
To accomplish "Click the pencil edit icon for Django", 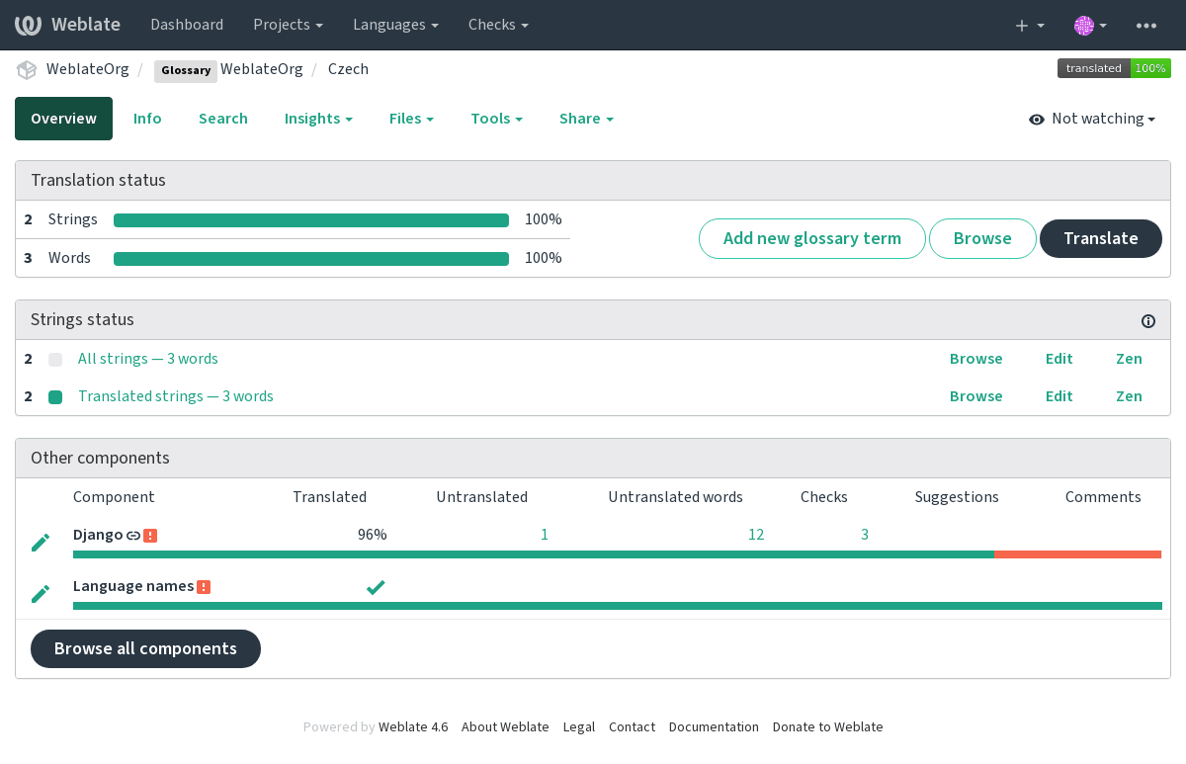I will click(41, 543).
